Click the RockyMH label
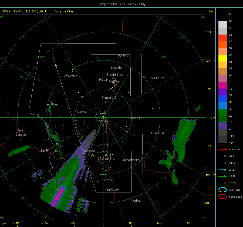Screen dimensions: 243x227 tap(71, 76)
